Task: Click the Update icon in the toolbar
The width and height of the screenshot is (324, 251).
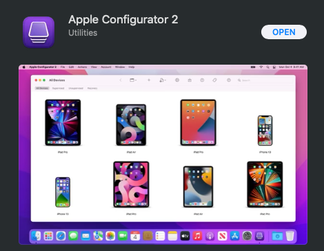Action: click(190, 80)
